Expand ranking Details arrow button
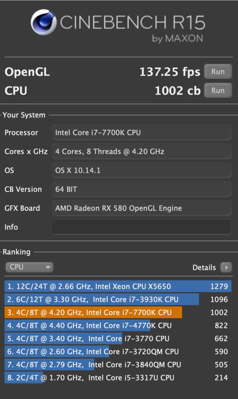 click(226, 267)
